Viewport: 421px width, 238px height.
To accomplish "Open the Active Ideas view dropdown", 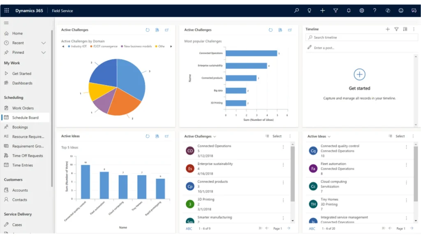I will [x=330, y=136].
